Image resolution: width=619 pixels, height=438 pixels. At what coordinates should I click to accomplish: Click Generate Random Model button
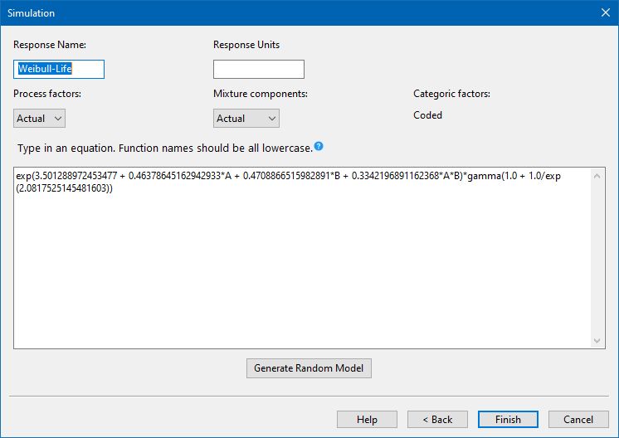click(x=309, y=368)
